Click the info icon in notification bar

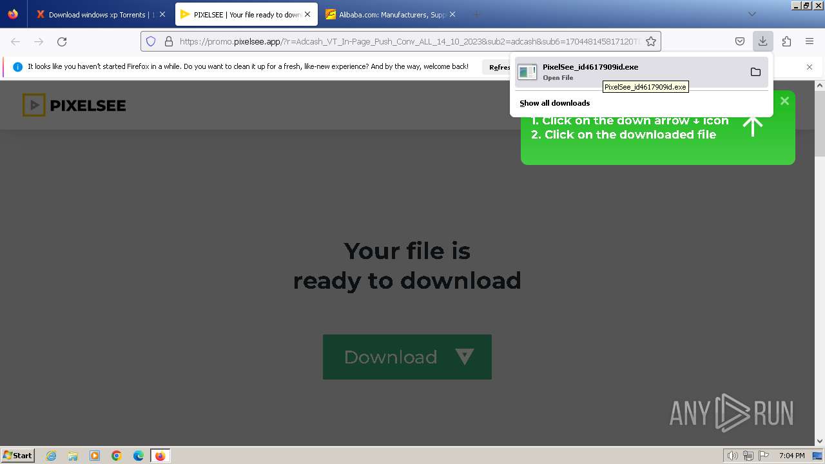[x=17, y=67]
